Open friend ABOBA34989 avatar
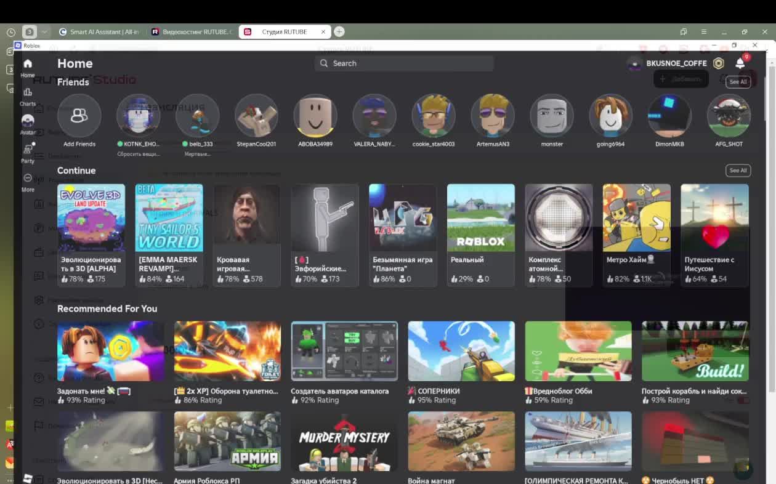 tap(315, 116)
